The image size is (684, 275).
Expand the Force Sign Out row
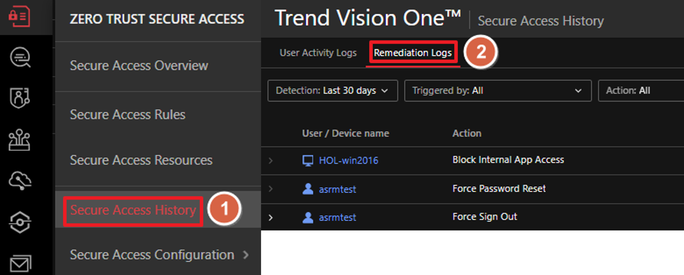(x=270, y=218)
